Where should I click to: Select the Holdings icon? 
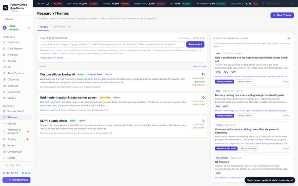pyautogui.click(x=4, y=55)
